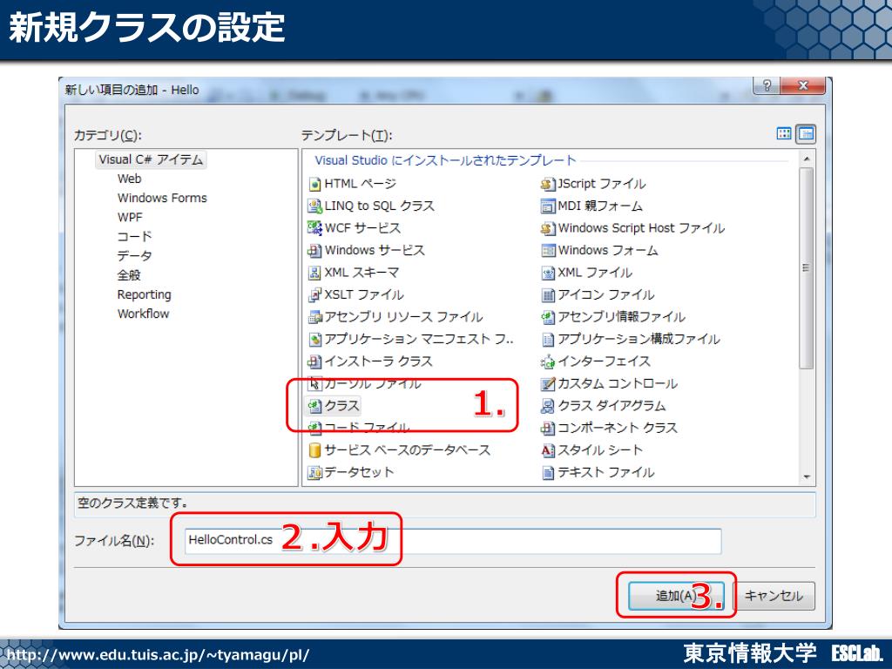Choose サービス ベースのデータベース icon

pyautogui.click(x=314, y=450)
